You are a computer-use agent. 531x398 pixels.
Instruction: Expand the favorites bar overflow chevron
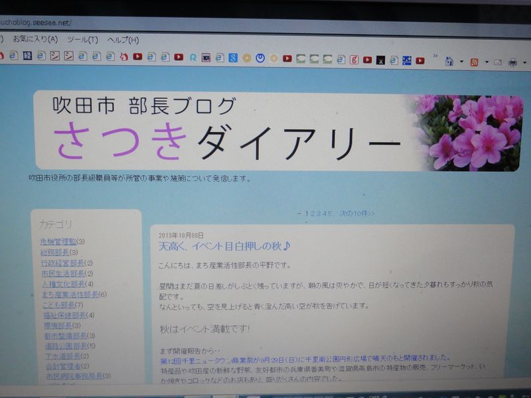[x=435, y=56]
